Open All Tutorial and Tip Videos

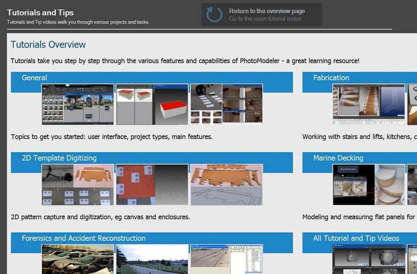(x=356, y=238)
